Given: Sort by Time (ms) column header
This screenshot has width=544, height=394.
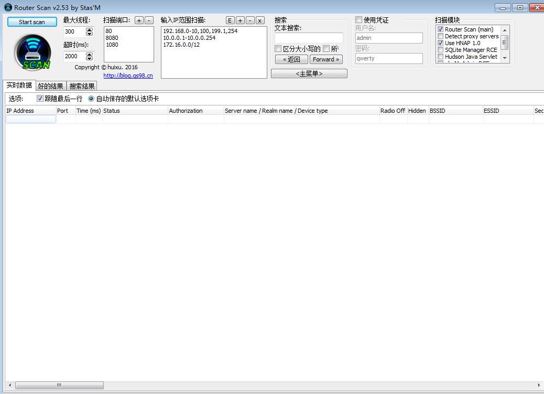Looking at the screenshot, I should (89, 111).
